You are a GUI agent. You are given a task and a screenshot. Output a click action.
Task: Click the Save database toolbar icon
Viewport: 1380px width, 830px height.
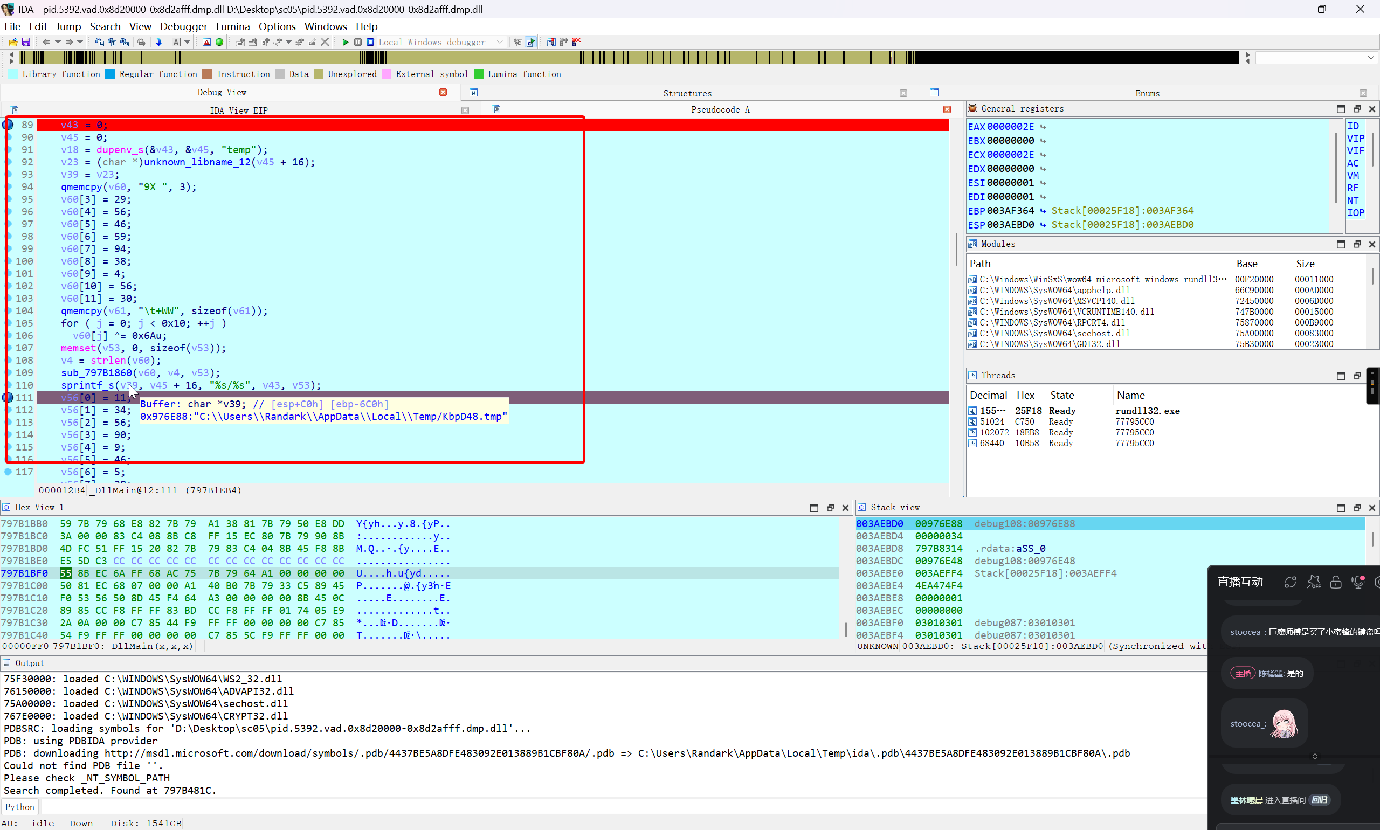click(x=26, y=42)
